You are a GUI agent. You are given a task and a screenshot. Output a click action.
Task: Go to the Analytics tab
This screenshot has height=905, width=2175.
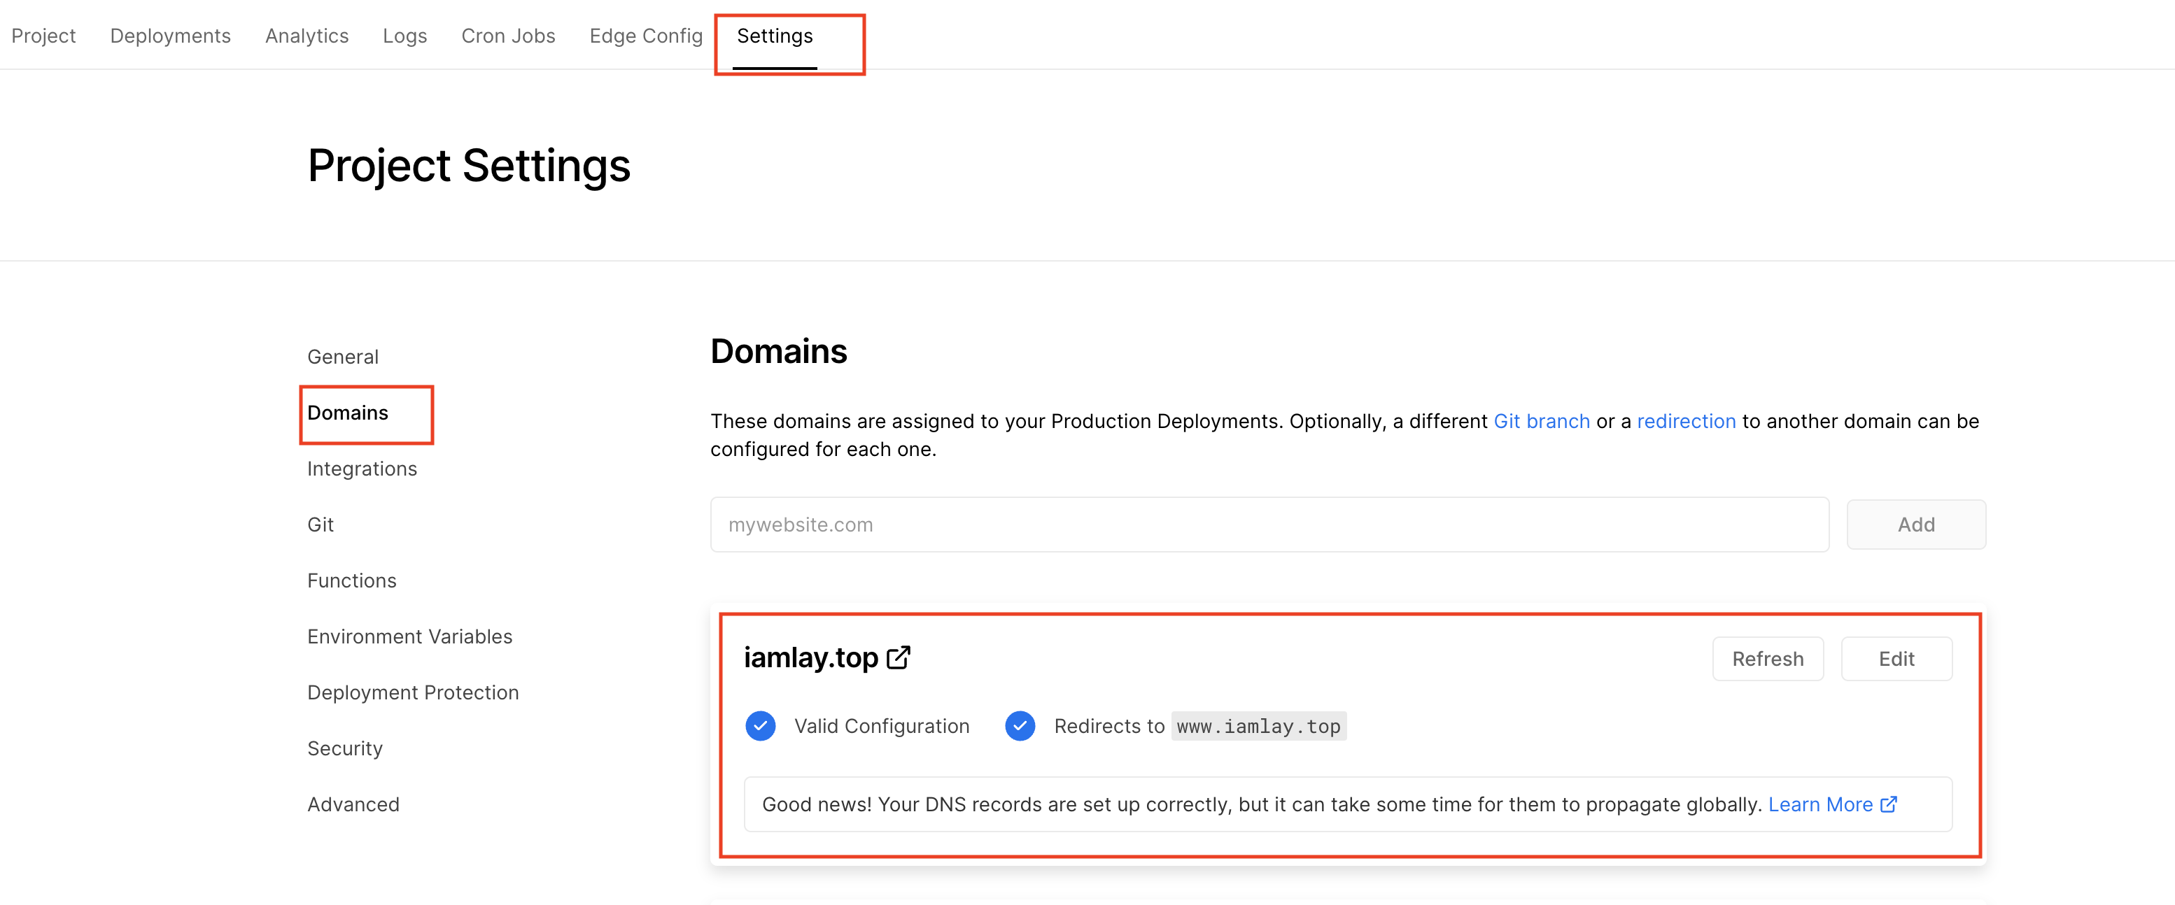(x=307, y=36)
